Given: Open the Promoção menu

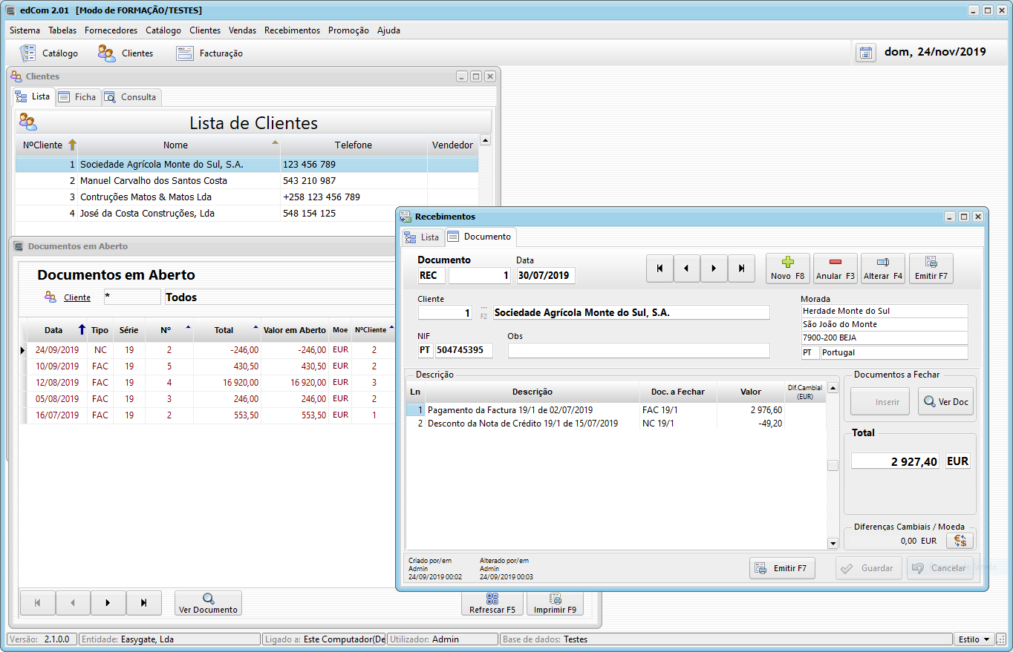Looking at the screenshot, I should point(348,30).
